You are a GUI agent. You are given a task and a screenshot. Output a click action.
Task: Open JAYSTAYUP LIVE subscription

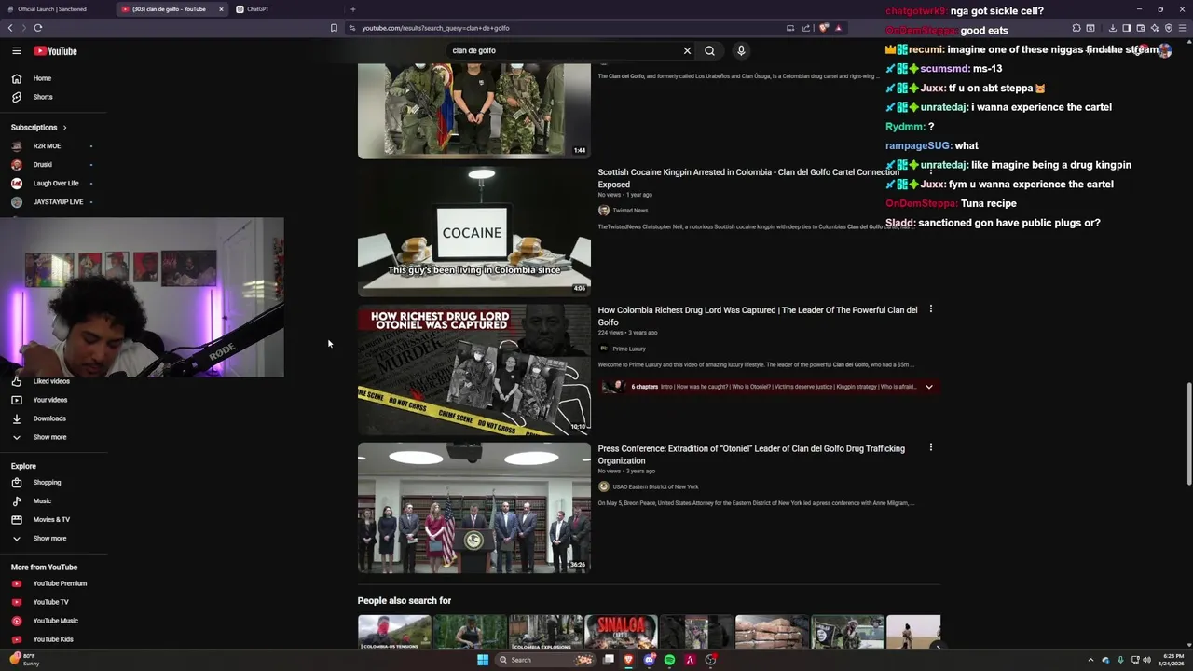(58, 202)
